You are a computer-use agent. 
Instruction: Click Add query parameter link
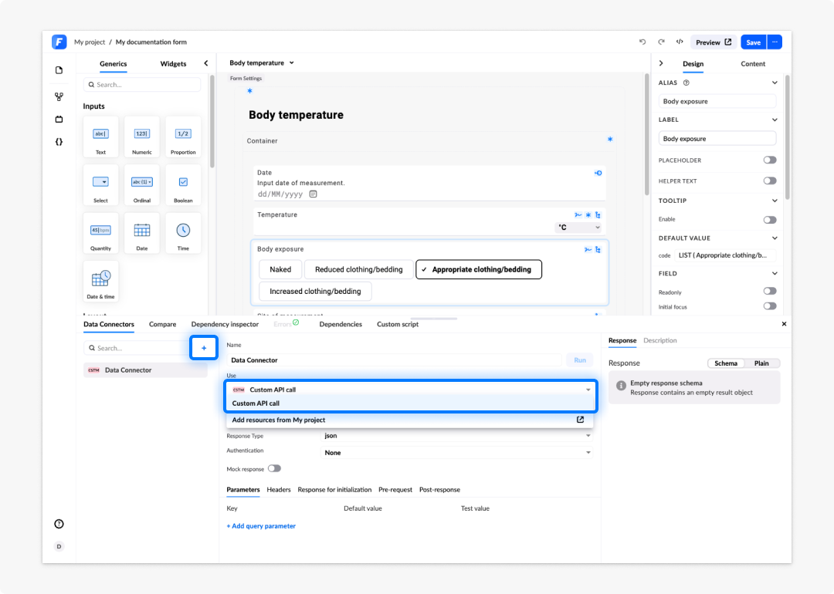261,526
